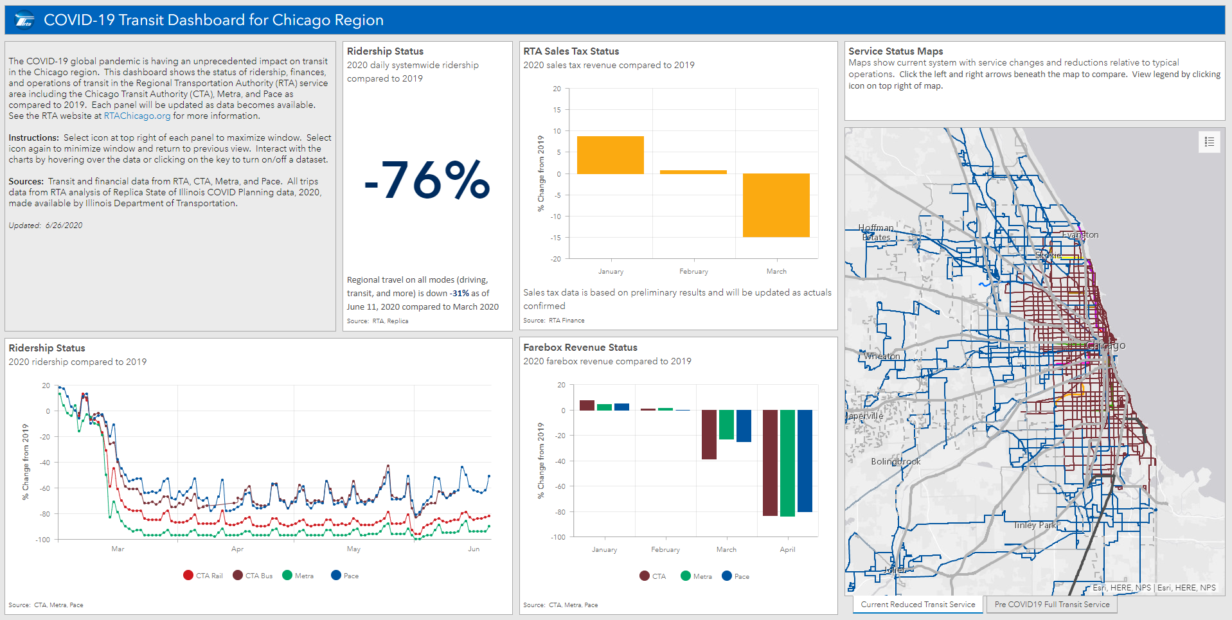Toggle Pace series in ridership legend
The image size is (1232, 620).
(345, 576)
